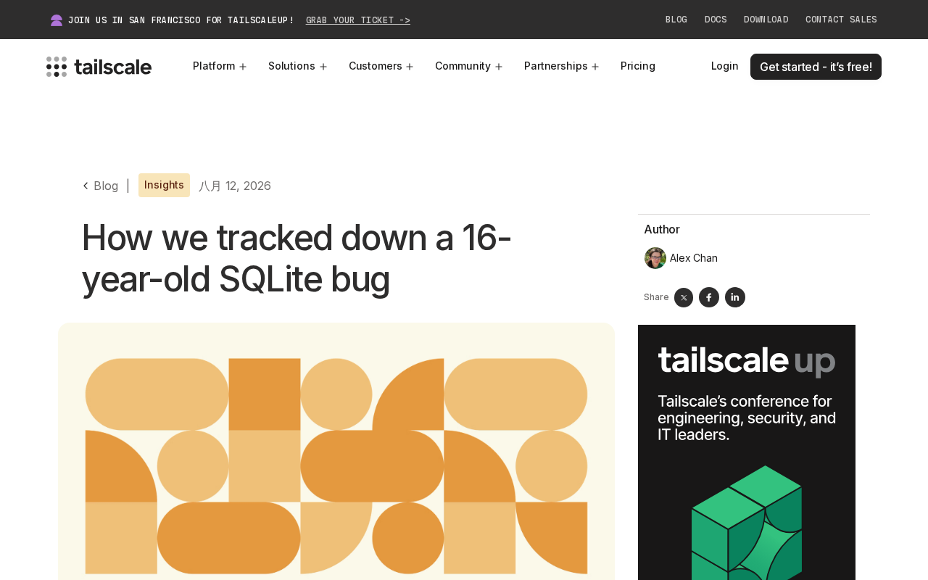Expand the Customers menu

[x=381, y=66]
